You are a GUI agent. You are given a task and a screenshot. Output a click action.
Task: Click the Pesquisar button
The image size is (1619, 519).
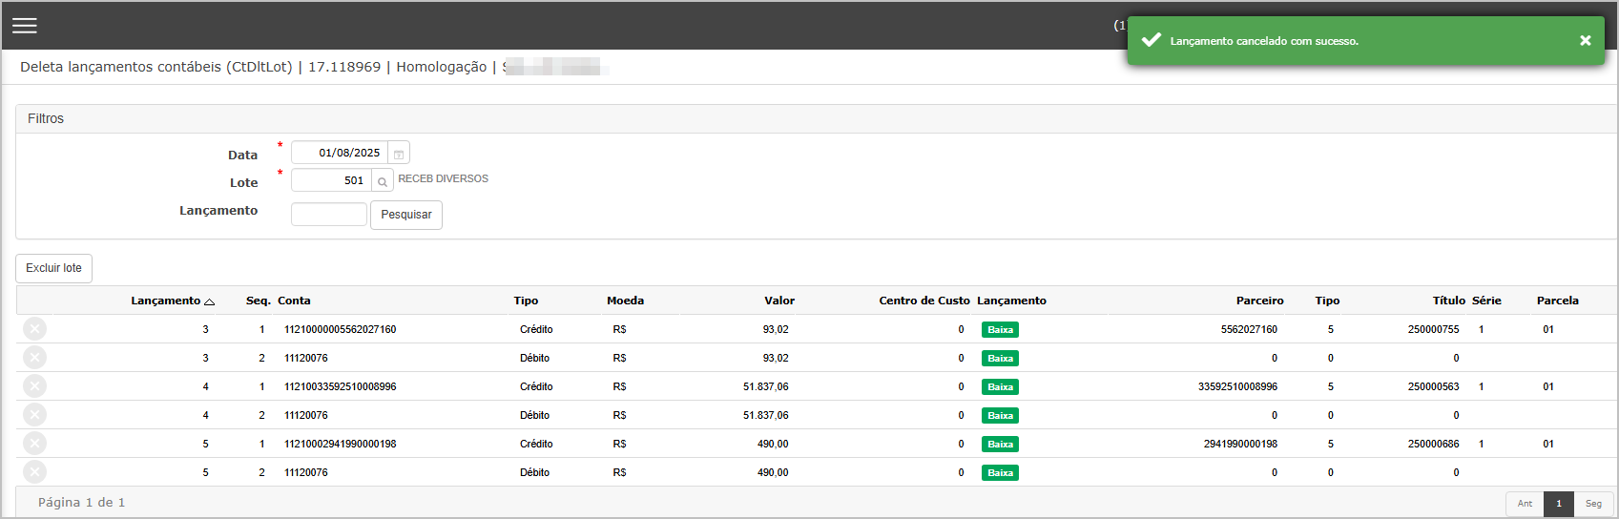tap(406, 215)
